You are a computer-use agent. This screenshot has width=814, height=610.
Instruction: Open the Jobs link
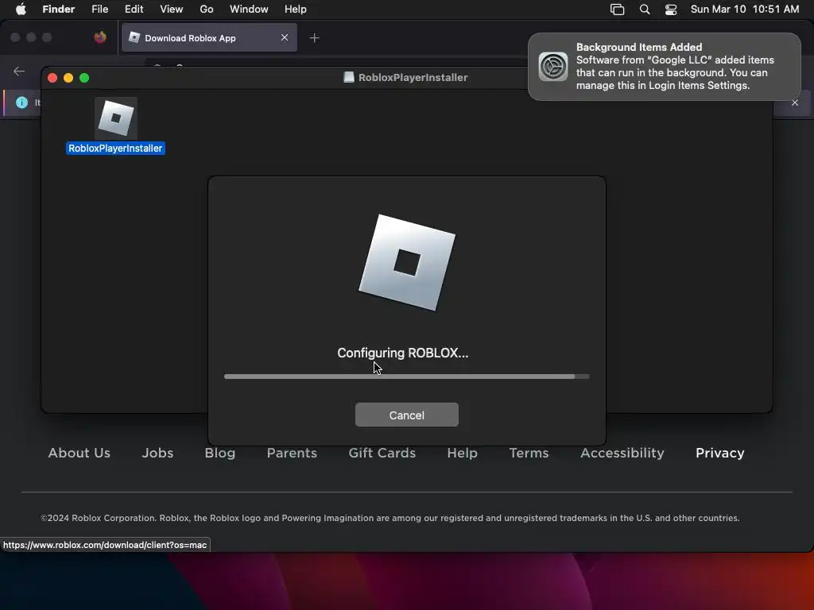(x=157, y=453)
